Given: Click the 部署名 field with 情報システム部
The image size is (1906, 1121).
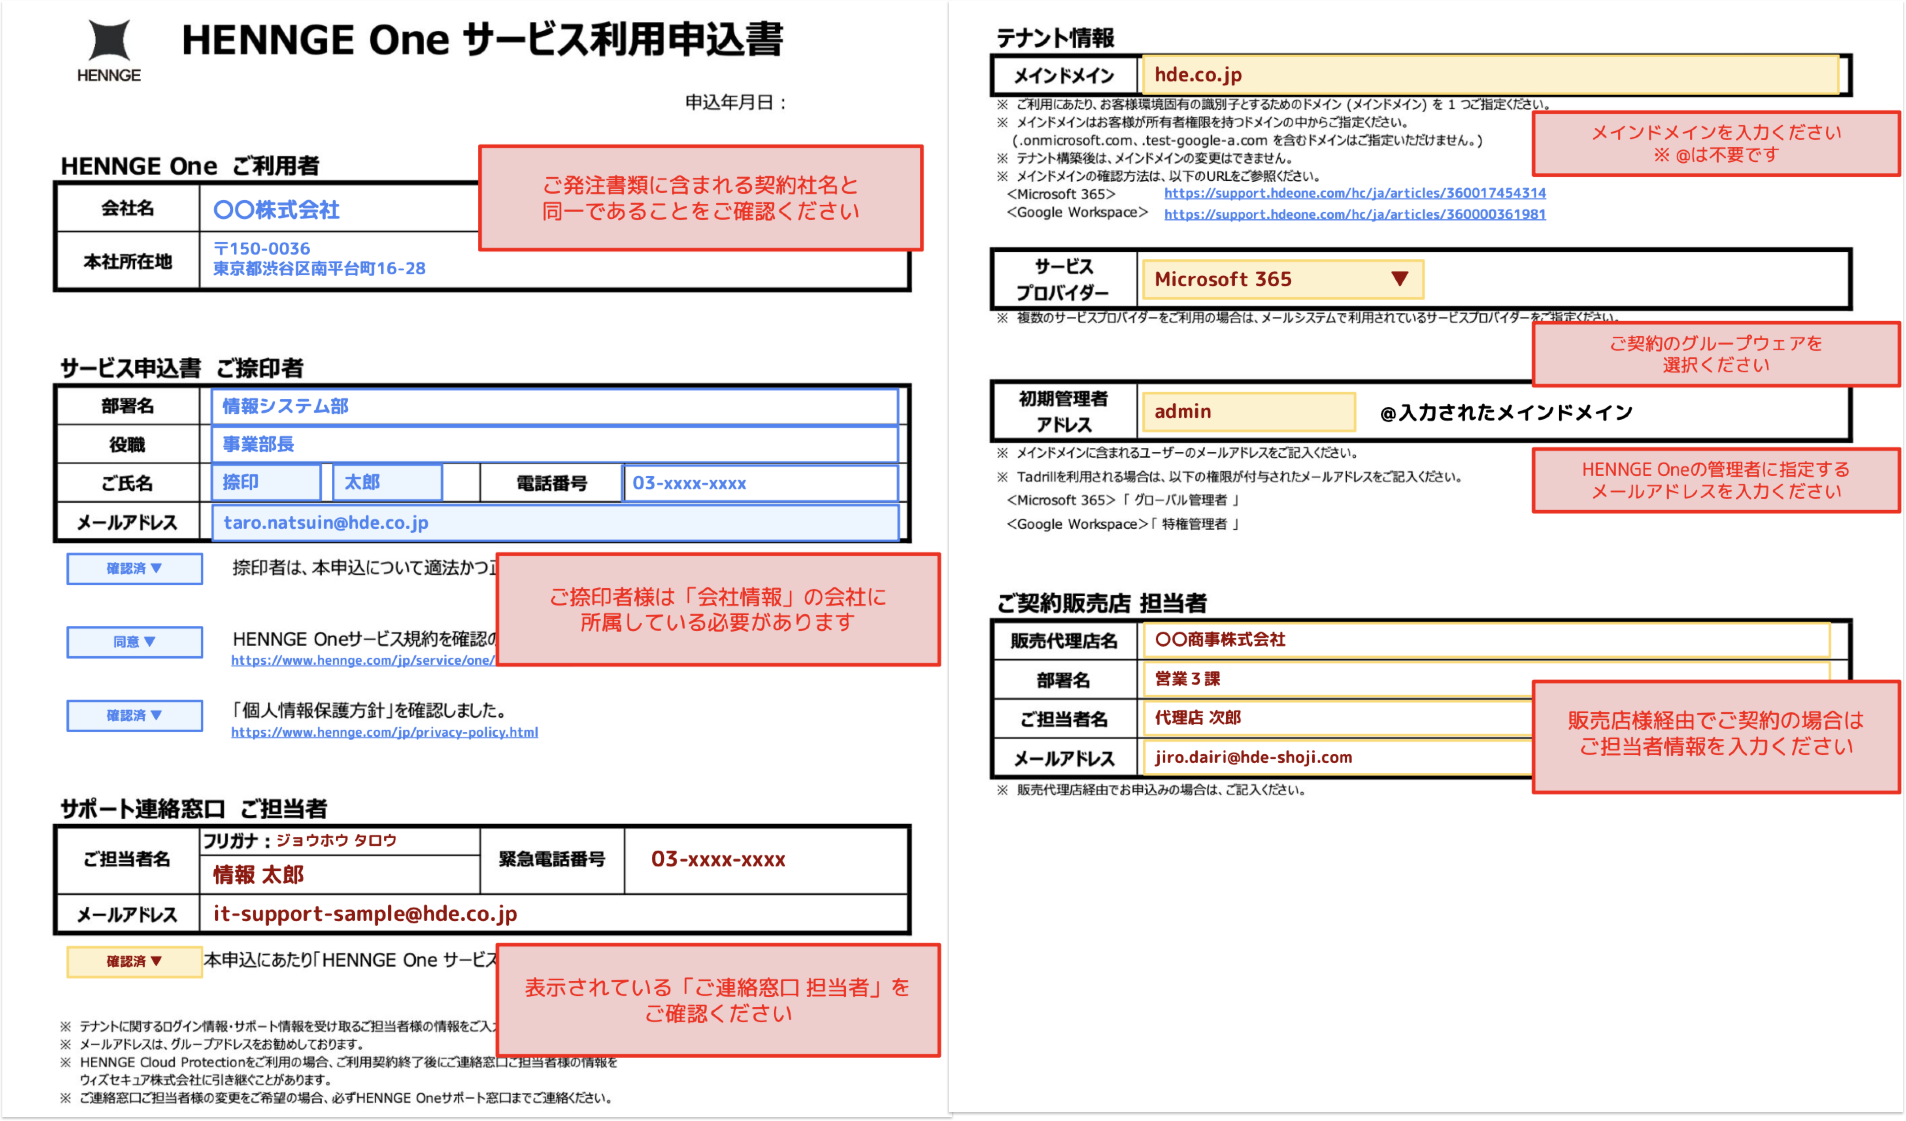Looking at the screenshot, I should [x=555, y=406].
